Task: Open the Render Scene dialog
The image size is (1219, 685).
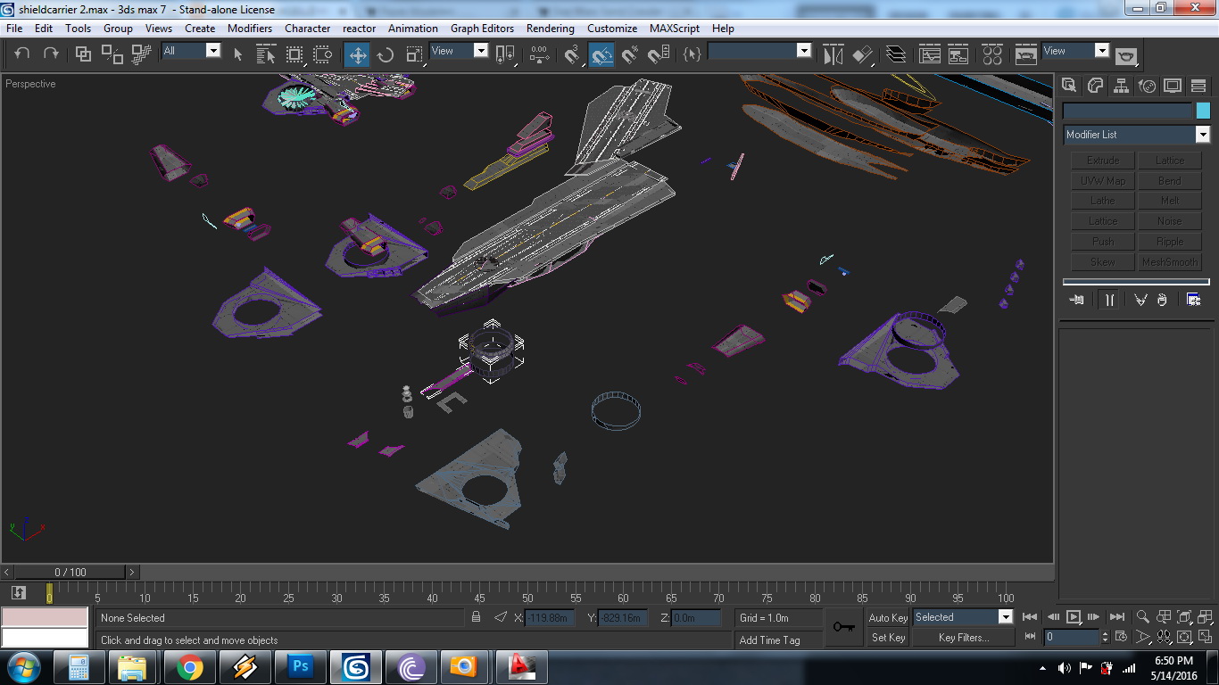Action: coord(1026,54)
